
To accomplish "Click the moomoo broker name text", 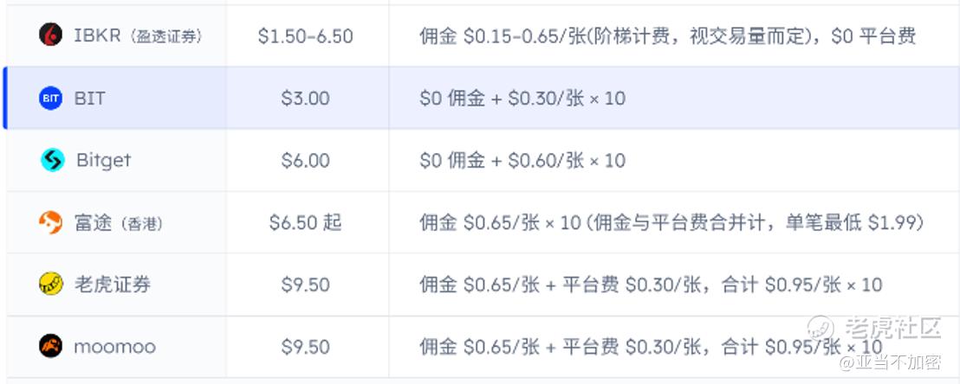I will 115,348.
